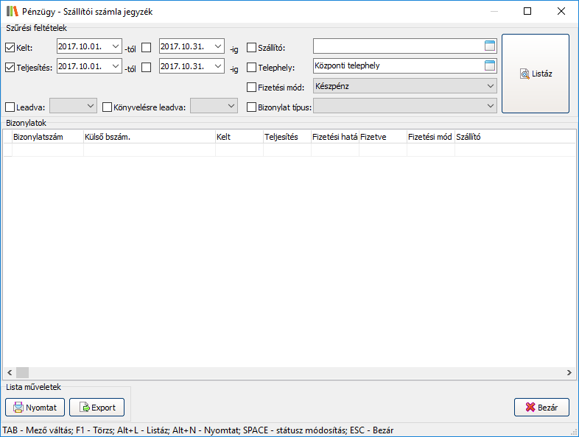Click the Export button
The width and height of the screenshot is (579, 437).
[x=96, y=407]
